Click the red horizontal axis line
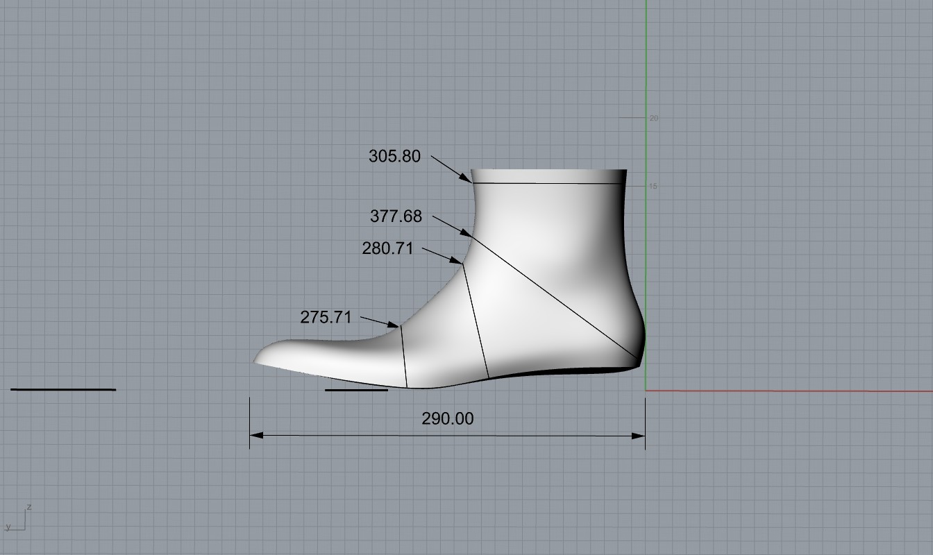933x555 pixels. pyautogui.click(x=784, y=391)
